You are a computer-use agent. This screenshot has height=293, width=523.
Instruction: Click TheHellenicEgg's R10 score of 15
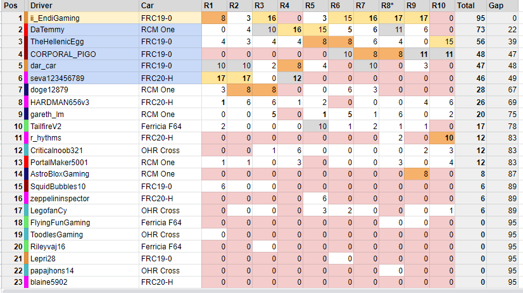pyautogui.click(x=441, y=42)
